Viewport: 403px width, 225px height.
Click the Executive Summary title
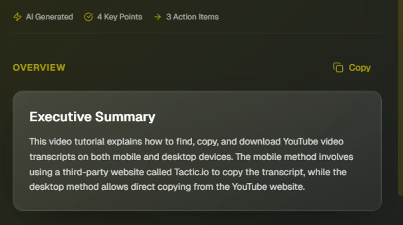92,117
